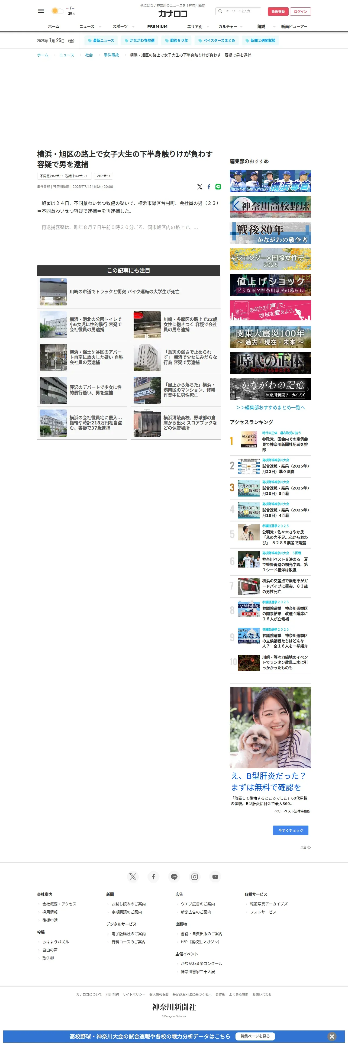Select the 新聞２週間試読 tag
This screenshot has height=1044, width=348.
[260, 41]
